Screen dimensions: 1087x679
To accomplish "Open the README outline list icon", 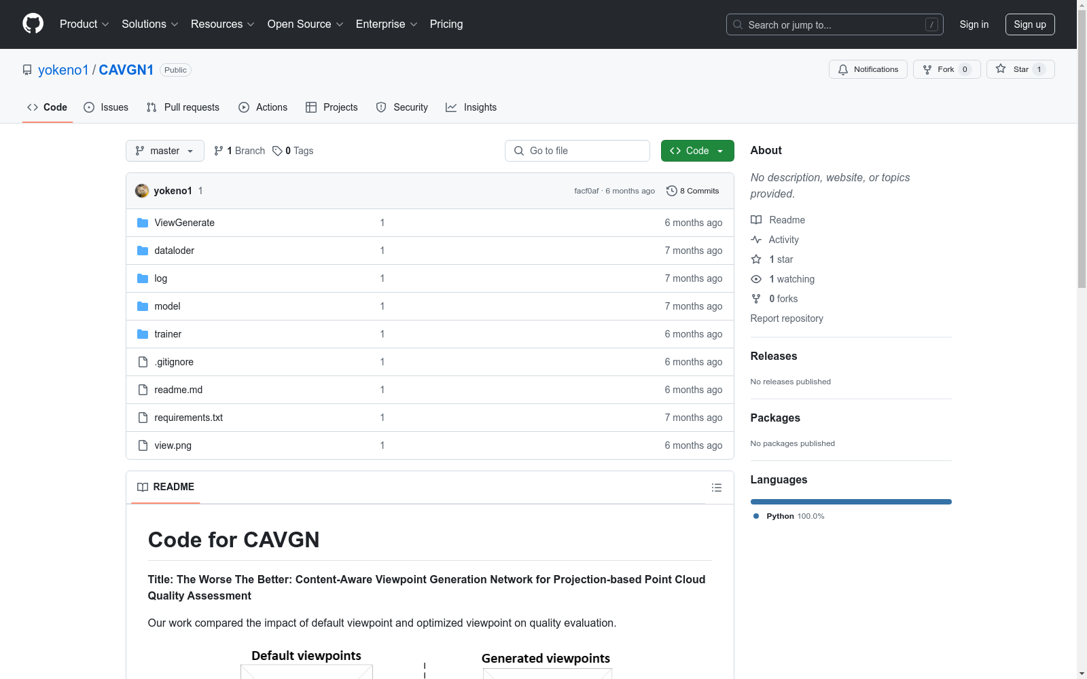I will (717, 488).
